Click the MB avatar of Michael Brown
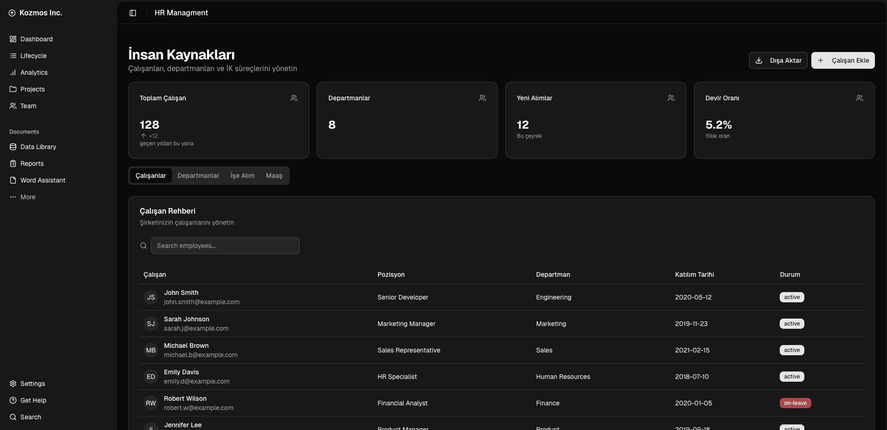This screenshot has width=887, height=430. click(x=151, y=350)
